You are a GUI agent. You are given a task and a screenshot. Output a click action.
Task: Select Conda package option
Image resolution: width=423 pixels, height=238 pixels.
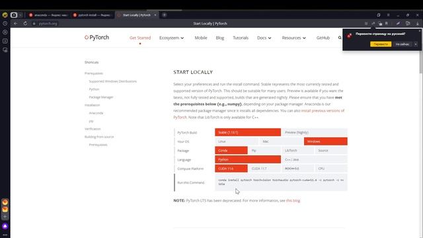[231, 150]
